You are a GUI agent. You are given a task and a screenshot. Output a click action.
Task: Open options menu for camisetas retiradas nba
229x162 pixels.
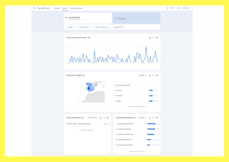pos(158,140)
